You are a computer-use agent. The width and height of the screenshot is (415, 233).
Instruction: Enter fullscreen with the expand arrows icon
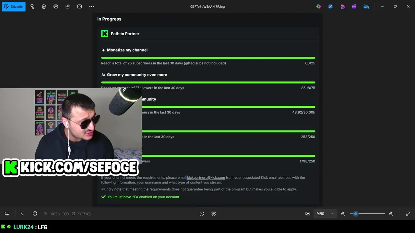[408, 214]
